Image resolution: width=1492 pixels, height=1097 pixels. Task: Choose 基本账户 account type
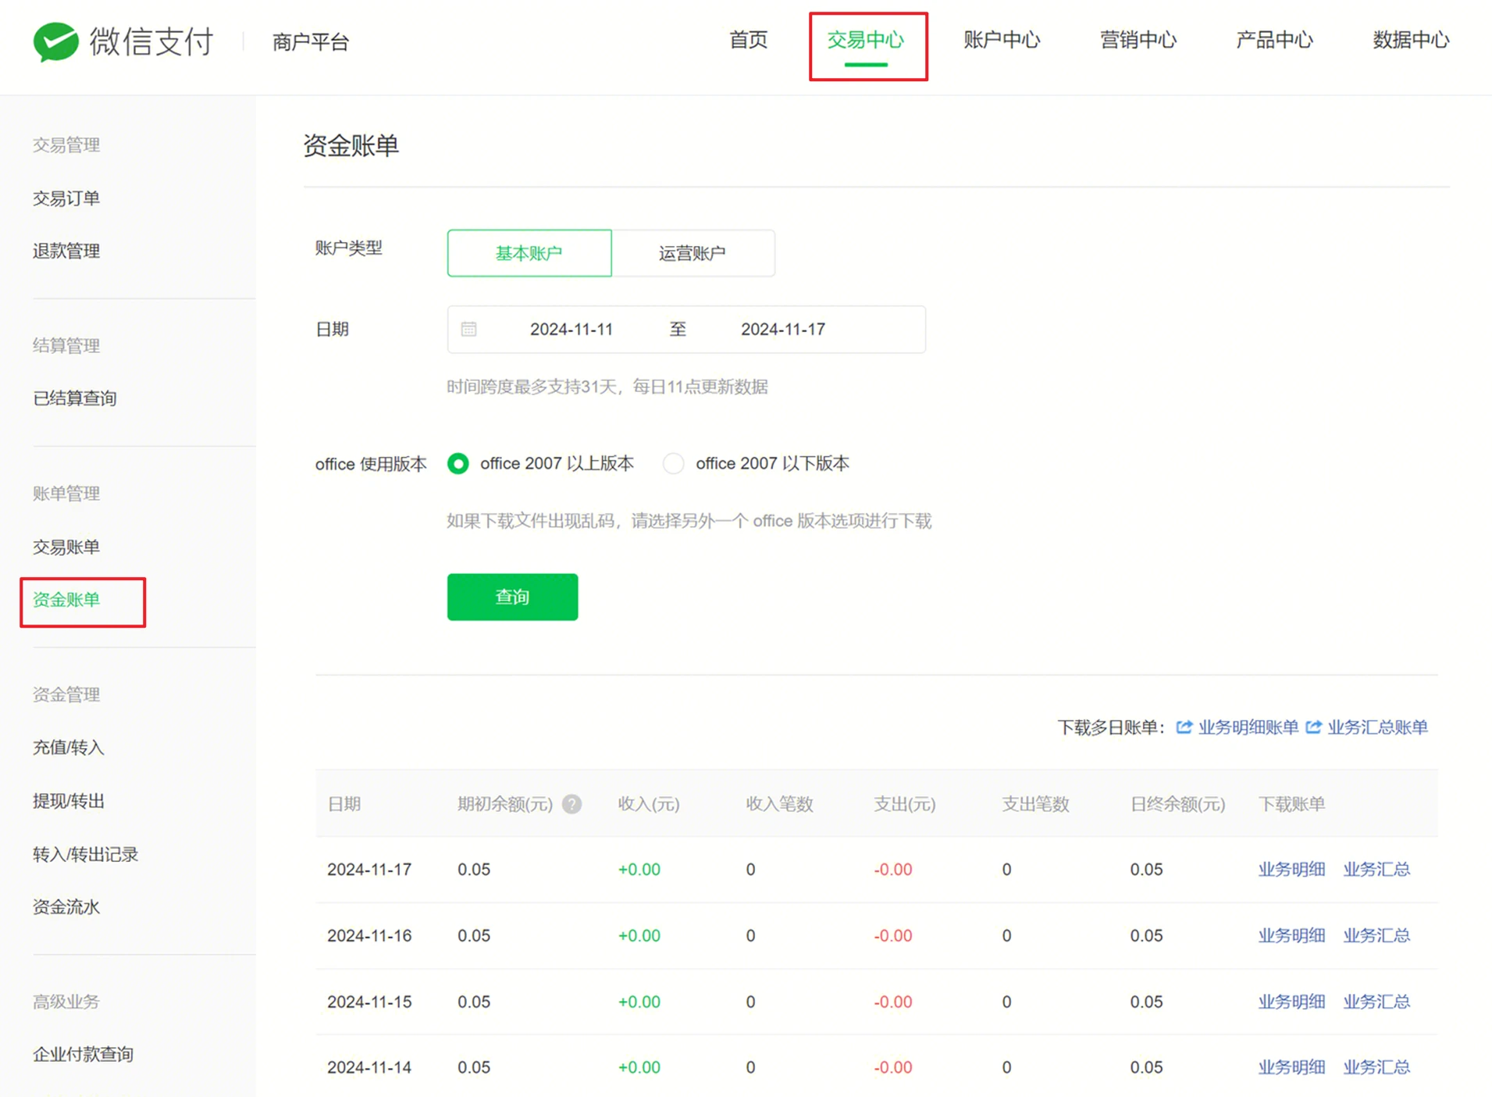coord(529,253)
